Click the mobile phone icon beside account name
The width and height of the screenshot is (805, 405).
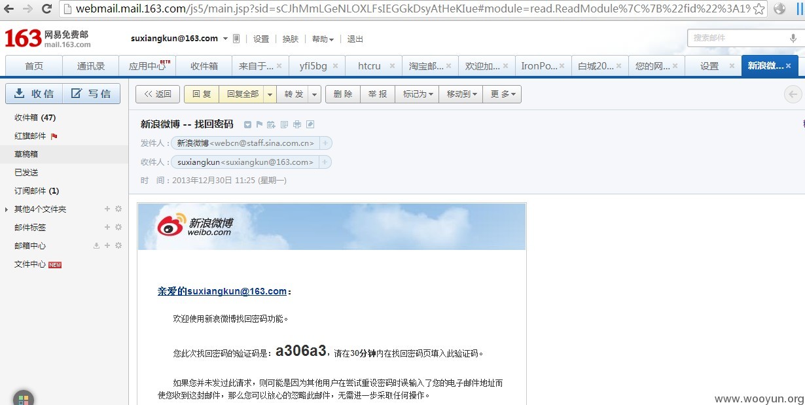236,39
